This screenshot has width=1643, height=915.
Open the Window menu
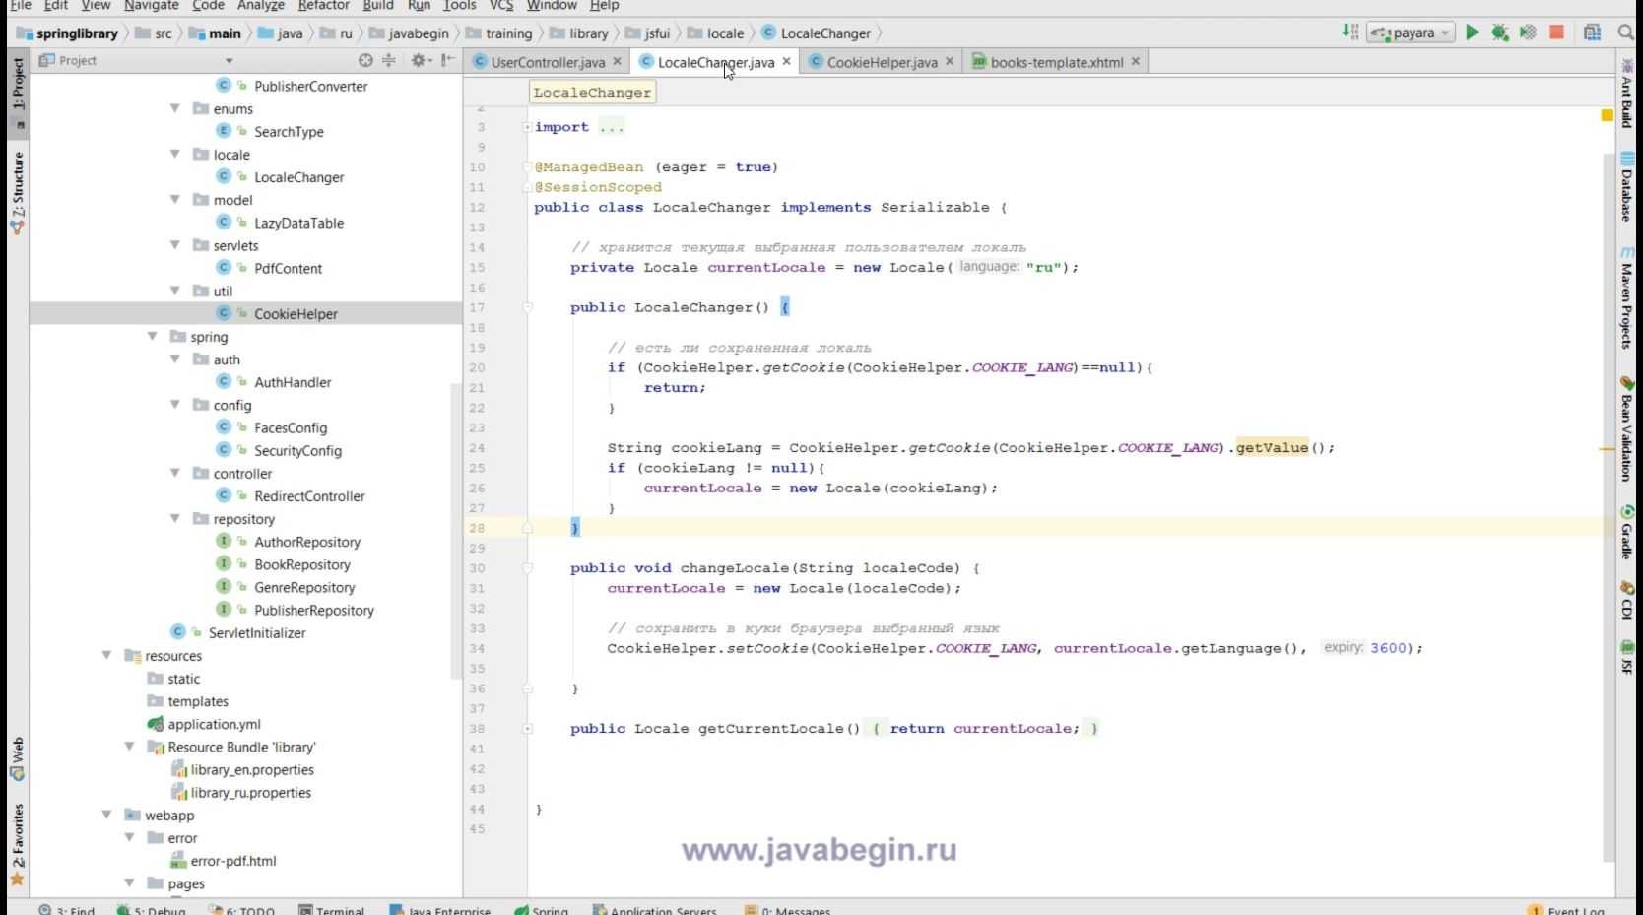[551, 5]
